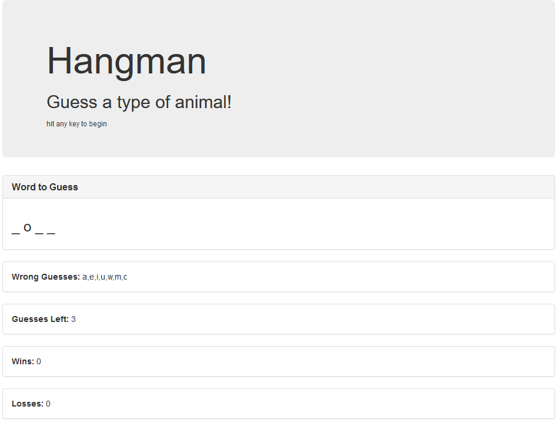Click the Hangman title heading
Viewport: 558px width, 423px height.
pyautogui.click(x=126, y=62)
